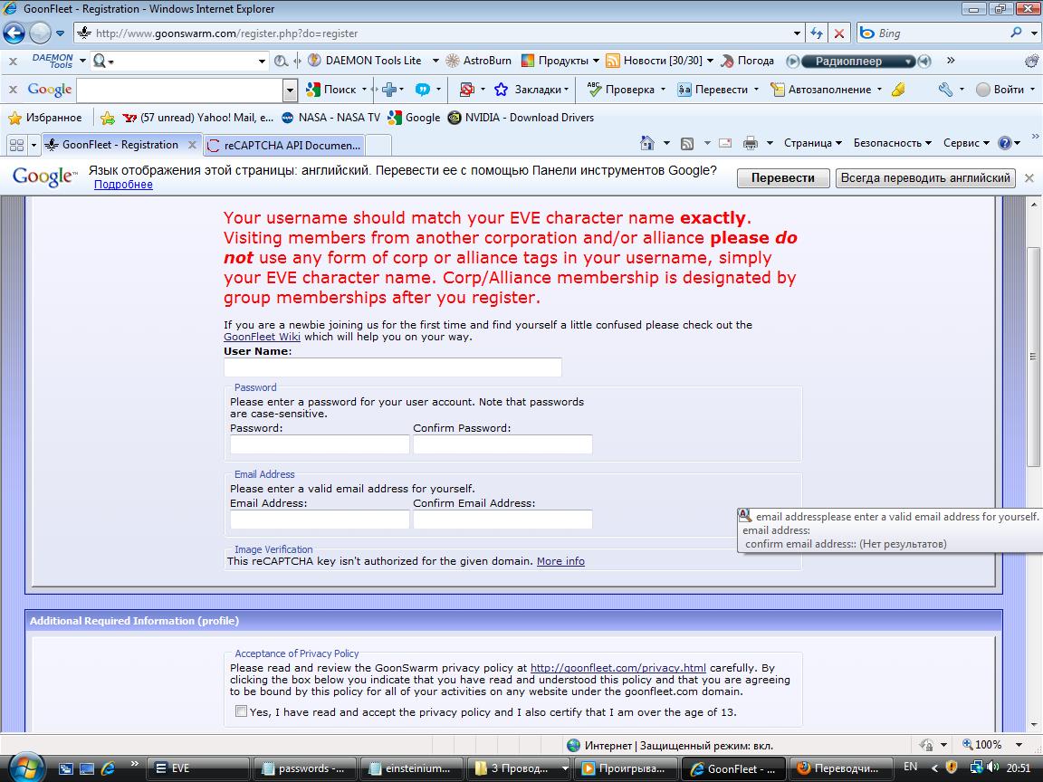The width and height of the screenshot is (1043, 782).
Task: Click the Проверка spell check button
Action: [x=622, y=89]
